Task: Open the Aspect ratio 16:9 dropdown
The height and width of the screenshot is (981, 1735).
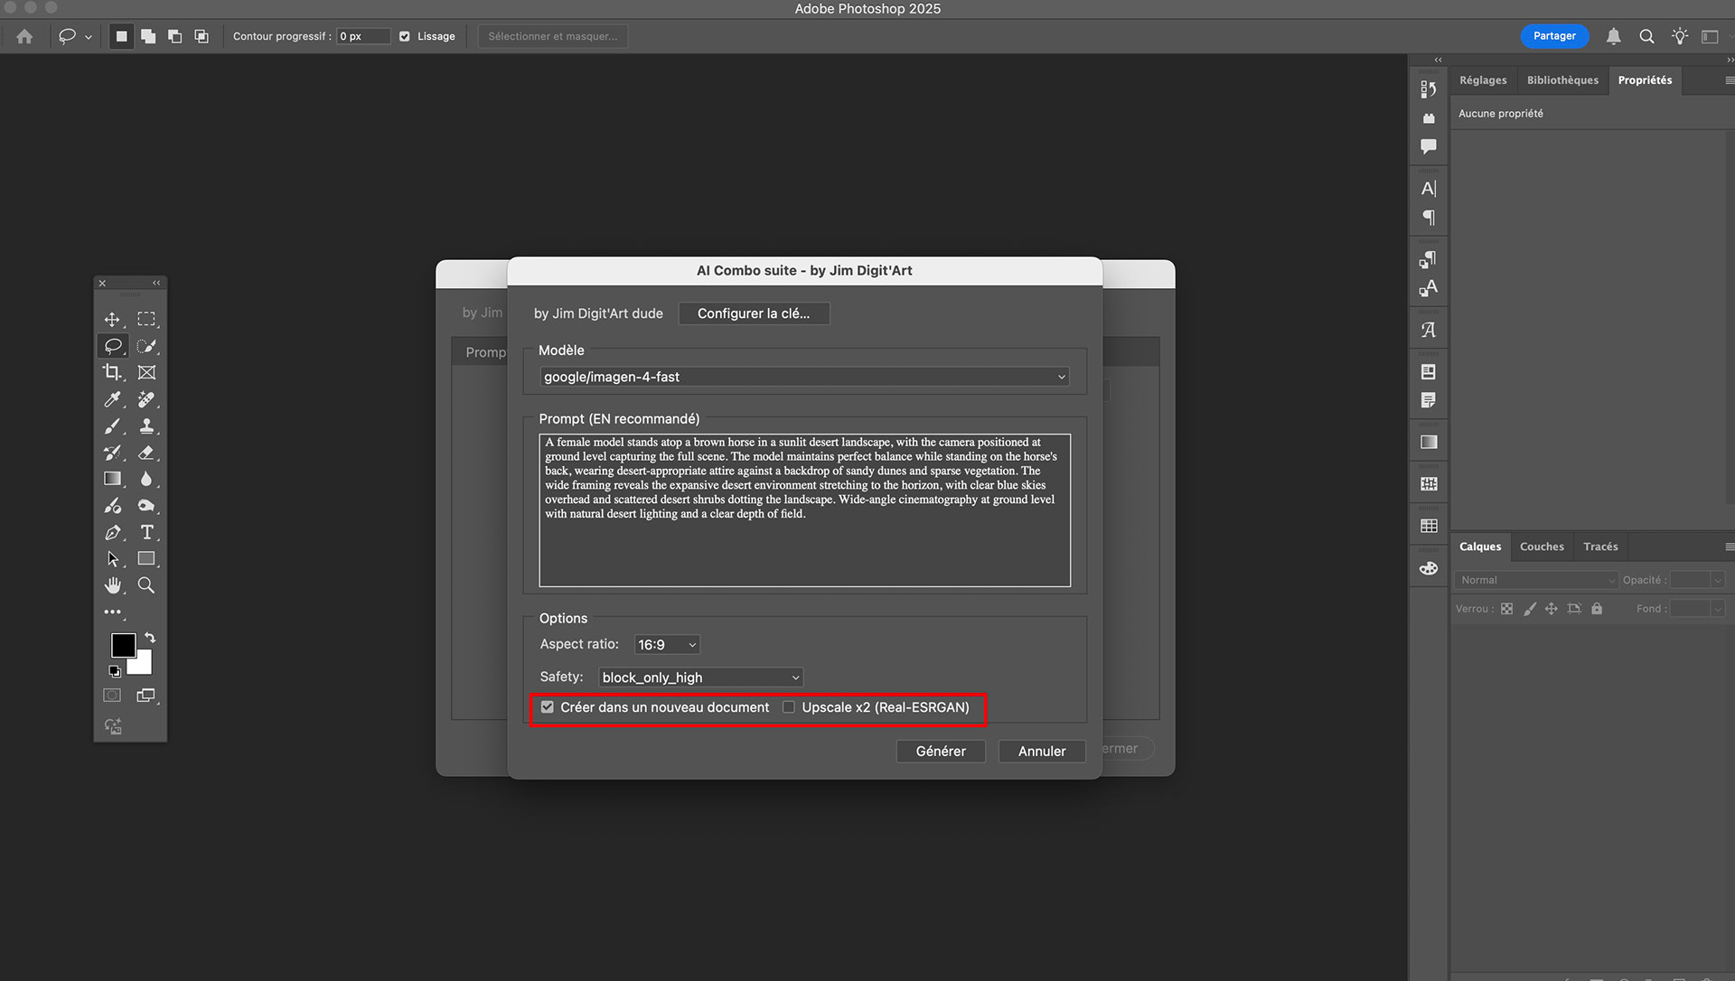Action: click(x=667, y=644)
